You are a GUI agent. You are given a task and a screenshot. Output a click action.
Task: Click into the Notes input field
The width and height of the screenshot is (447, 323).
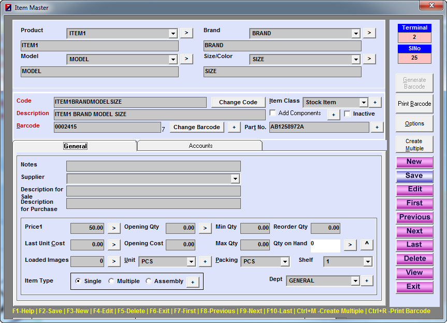[153, 166]
